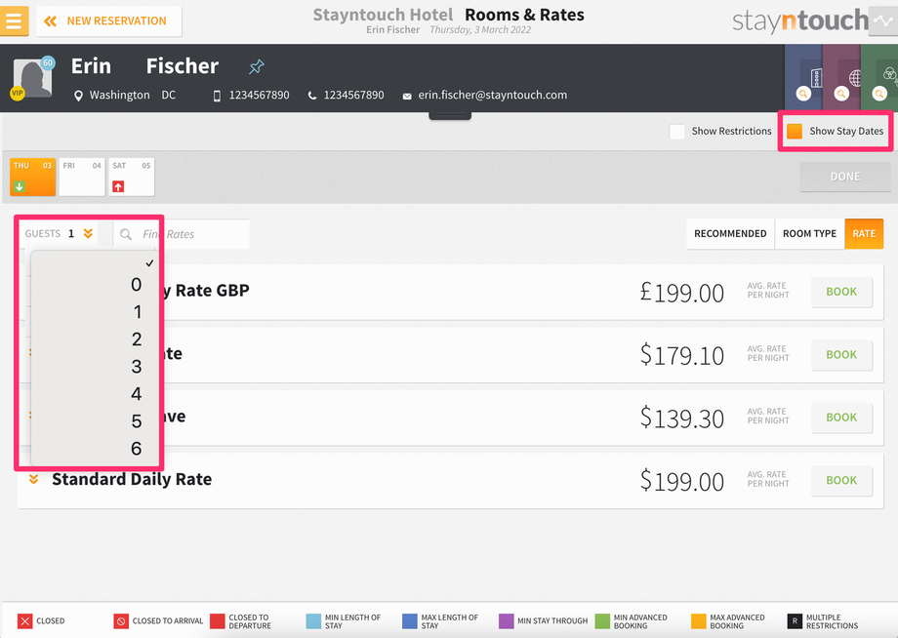Book the $139.30 rate
Image resolution: width=898 pixels, height=638 pixels.
coord(841,418)
